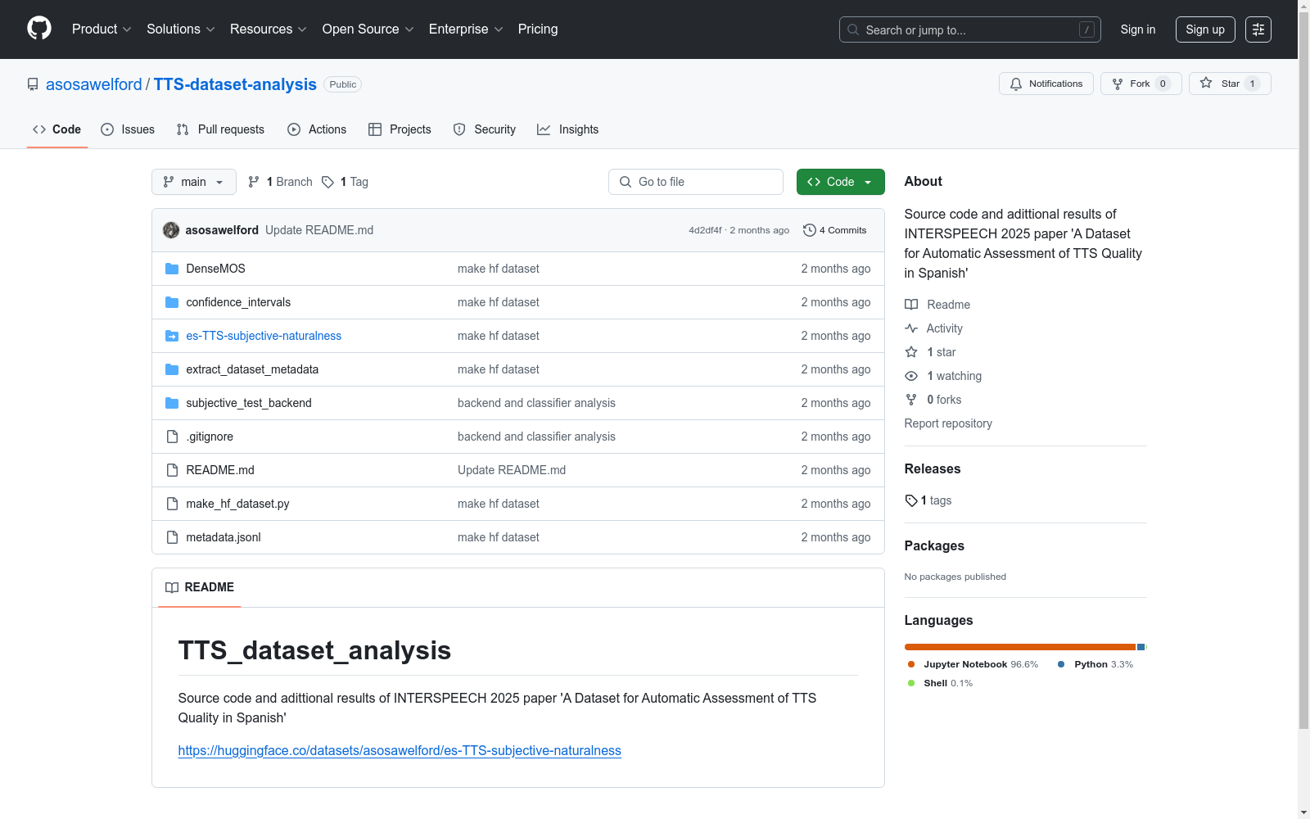Select the README tab heading
The image size is (1310, 819).
[x=200, y=587]
